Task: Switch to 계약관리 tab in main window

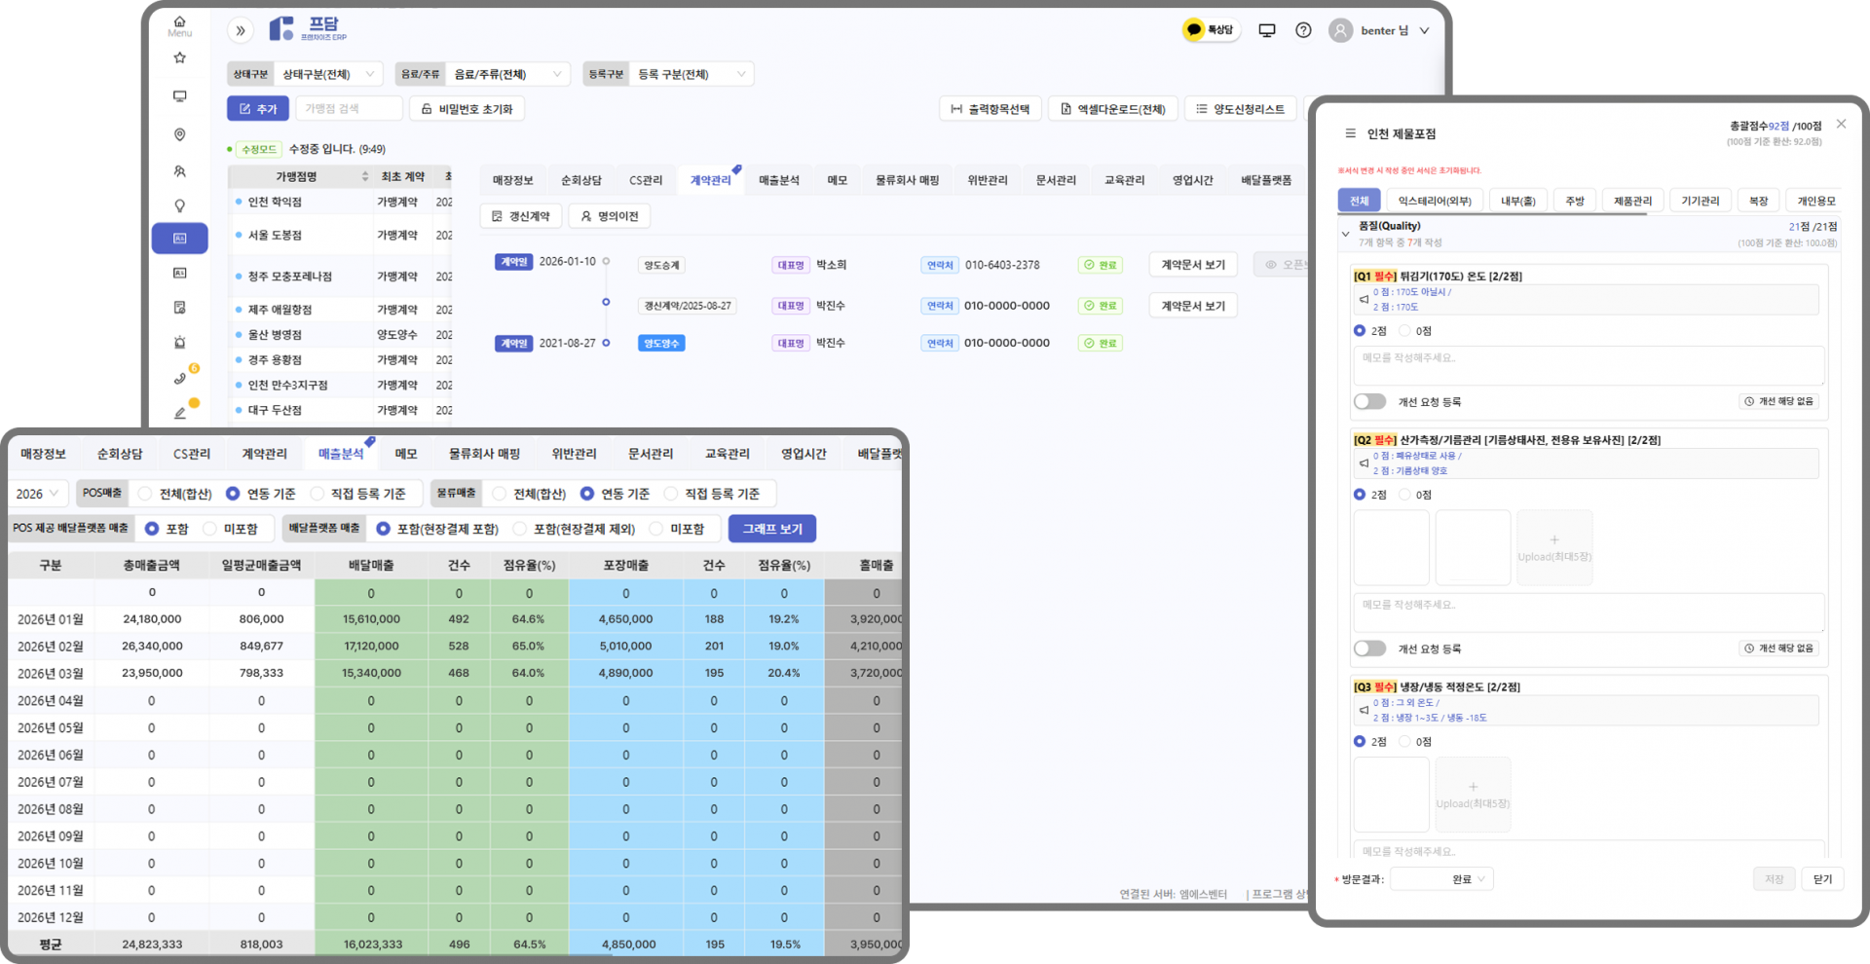Action: click(710, 180)
